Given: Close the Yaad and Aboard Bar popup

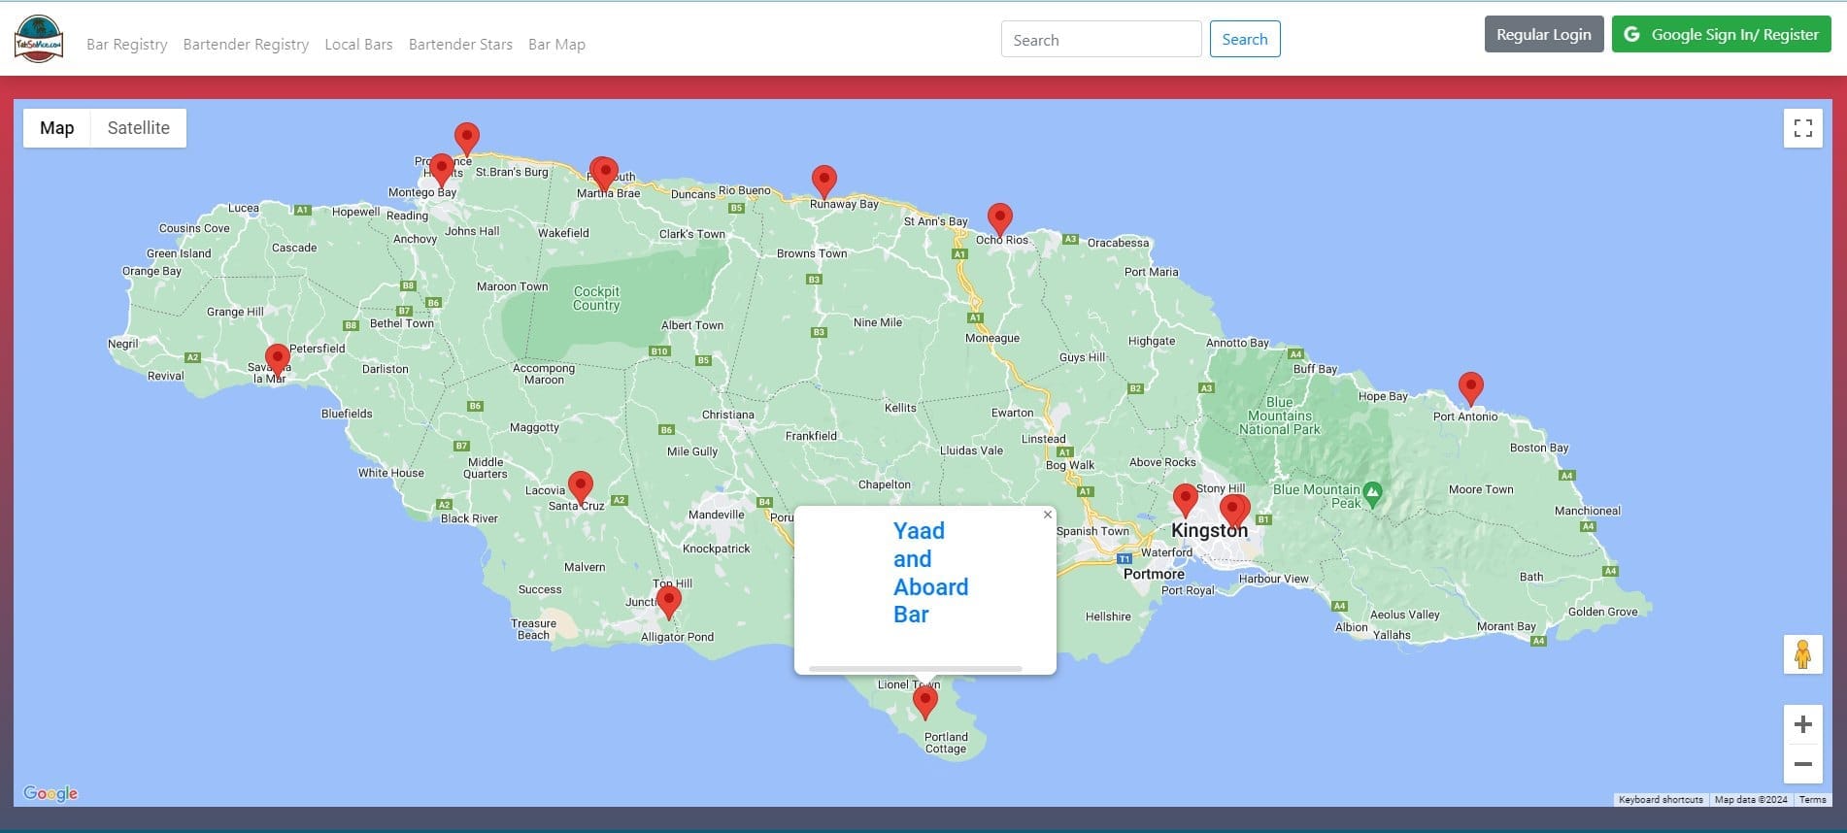Looking at the screenshot, I should click(x=1048, y=515).
